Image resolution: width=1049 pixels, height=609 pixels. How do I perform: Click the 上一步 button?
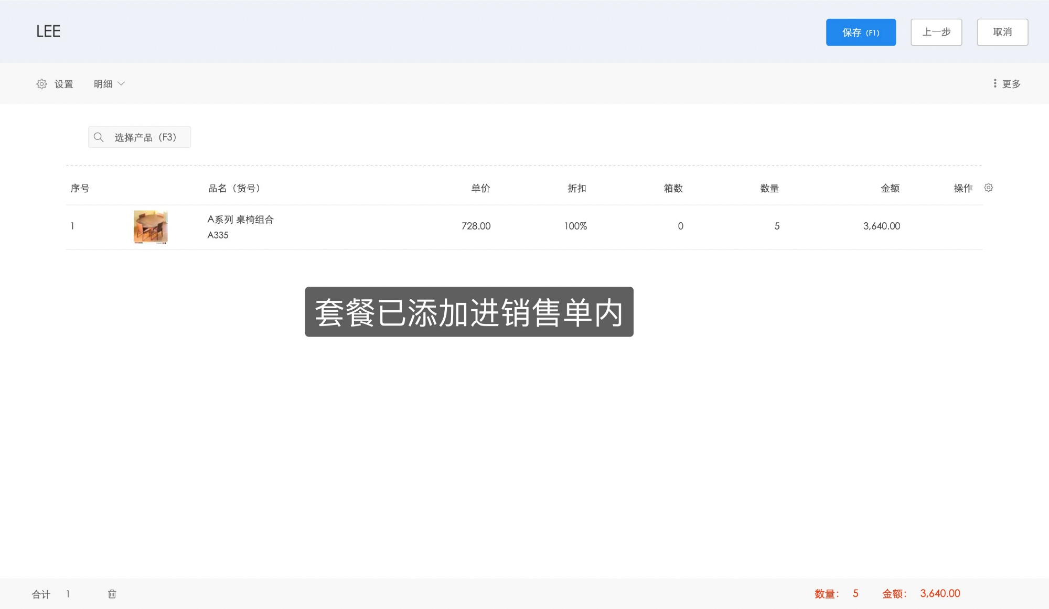(x=936, y=32)
